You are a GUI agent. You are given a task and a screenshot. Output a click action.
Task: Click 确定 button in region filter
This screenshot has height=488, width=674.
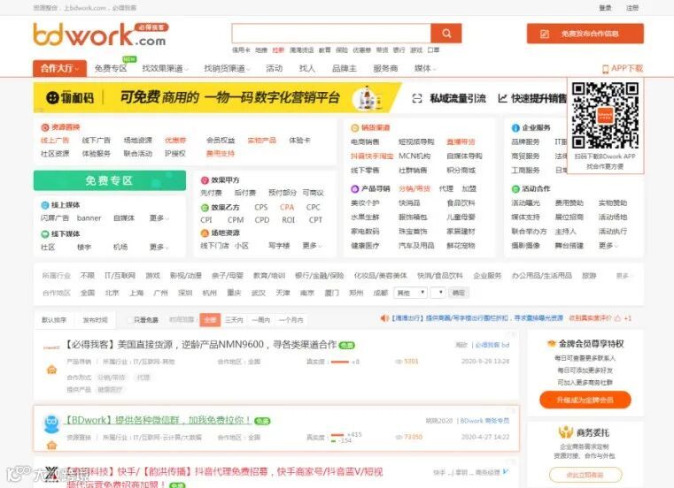pos(459,293)
